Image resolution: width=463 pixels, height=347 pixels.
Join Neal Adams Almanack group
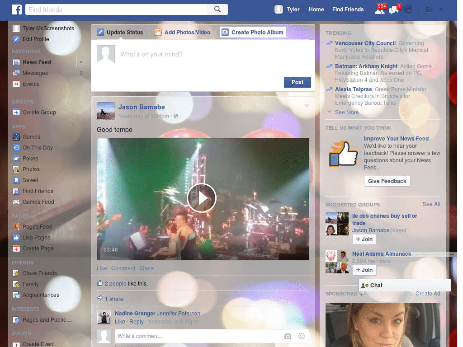(x=364, y=270)
